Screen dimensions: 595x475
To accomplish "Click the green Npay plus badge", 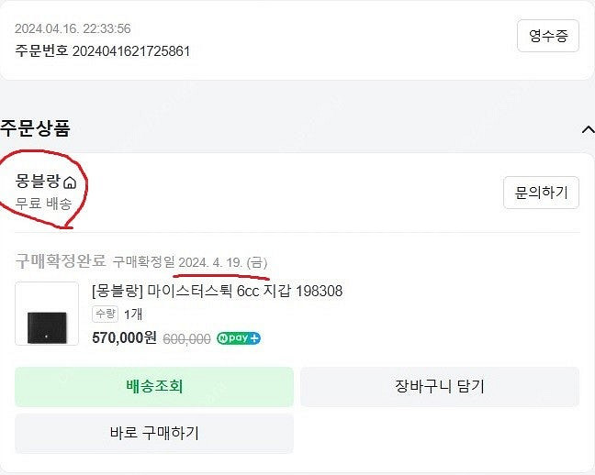I will (x=239, y=337).
